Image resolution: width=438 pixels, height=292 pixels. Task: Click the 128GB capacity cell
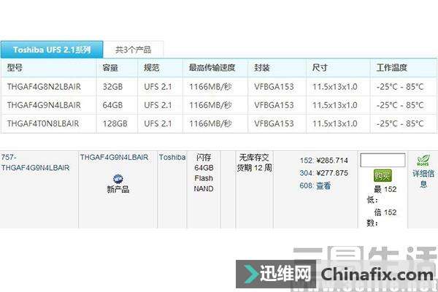point(115,123)
